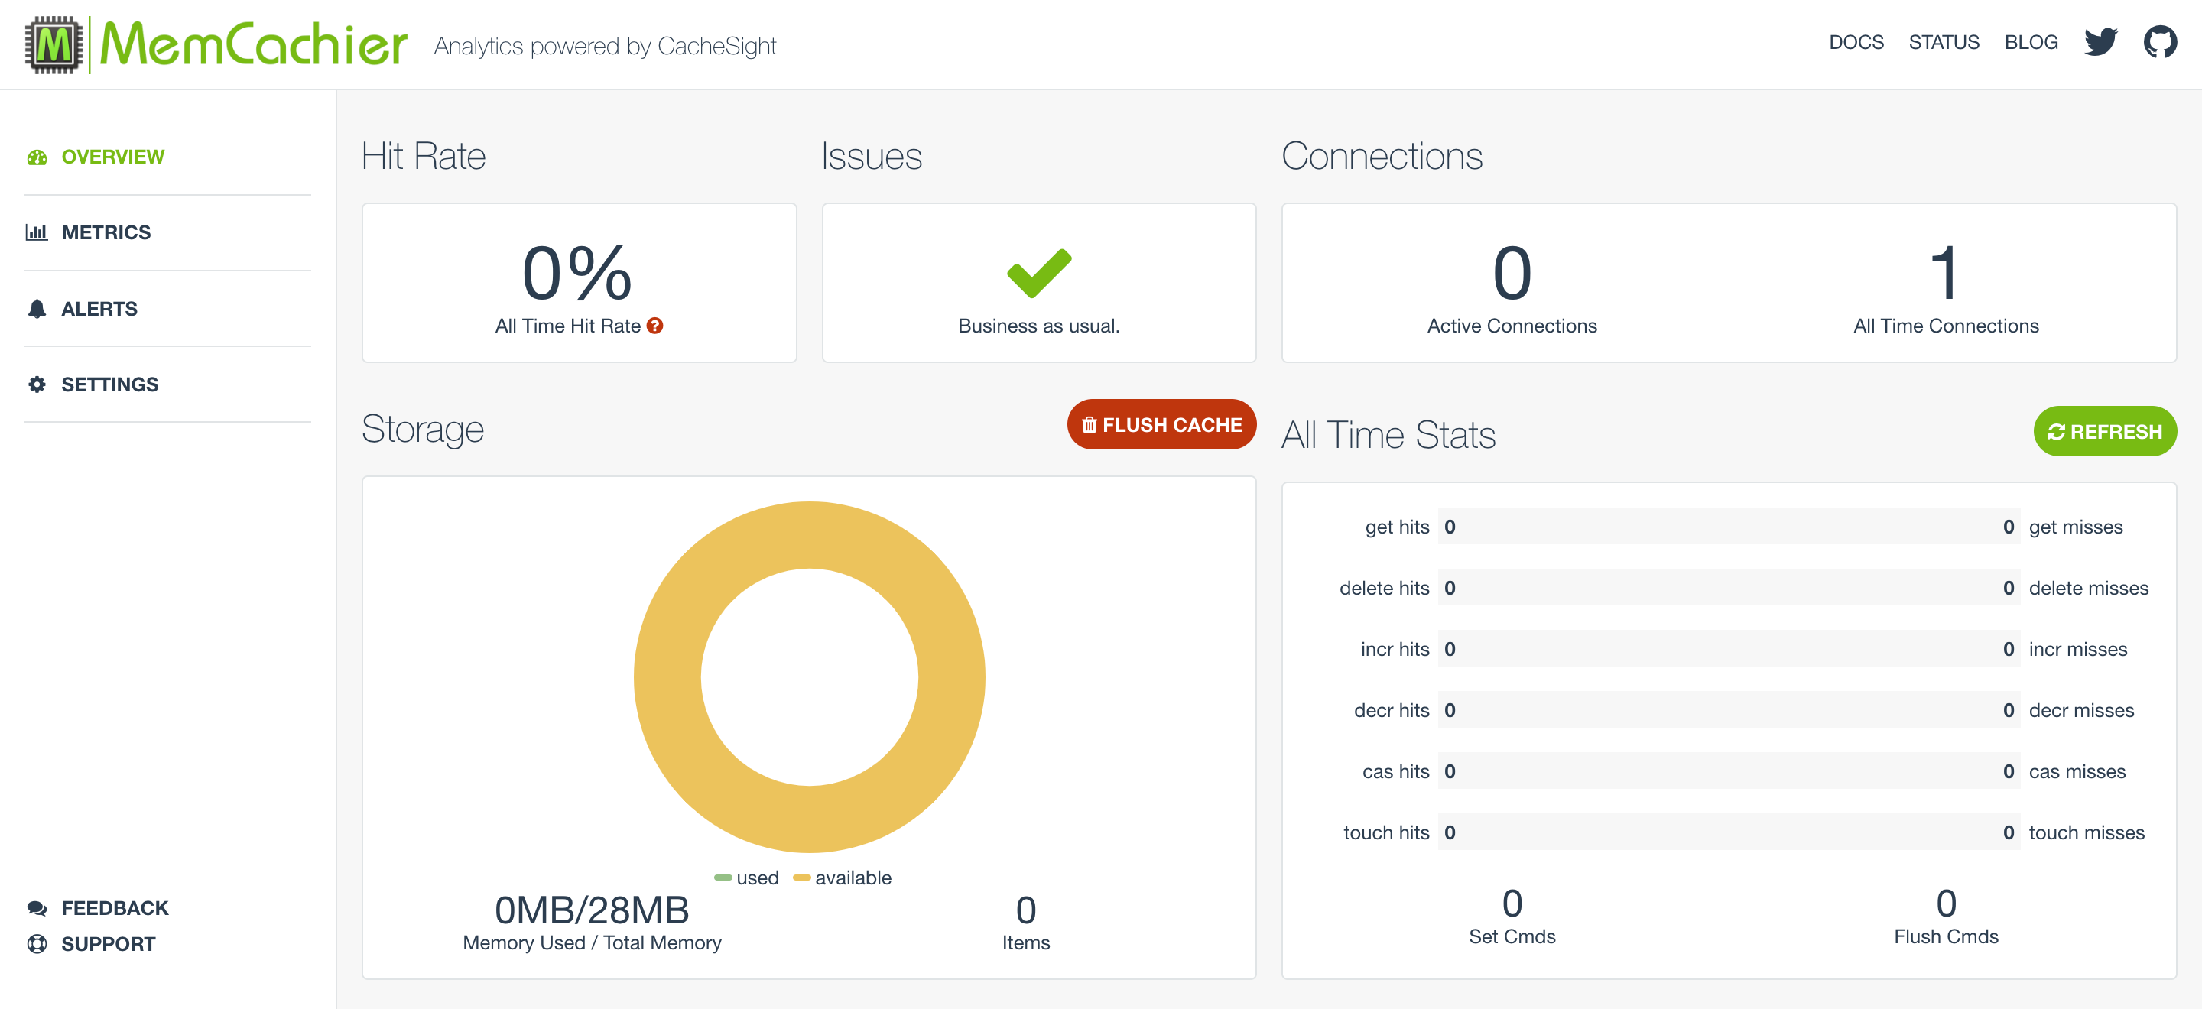Screen dimensions: 2202x1009
Task: Click the 'incr misses' label
Action: [x=2078, y=649]
